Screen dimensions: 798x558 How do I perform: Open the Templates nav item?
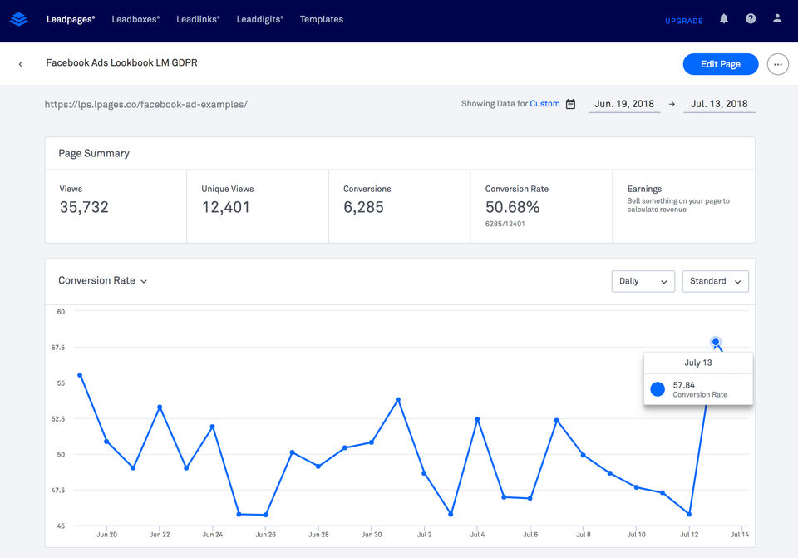(x=322, y=19)
